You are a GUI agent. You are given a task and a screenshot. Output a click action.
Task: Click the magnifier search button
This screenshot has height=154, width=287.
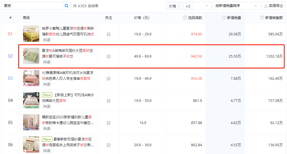(66, 6)
